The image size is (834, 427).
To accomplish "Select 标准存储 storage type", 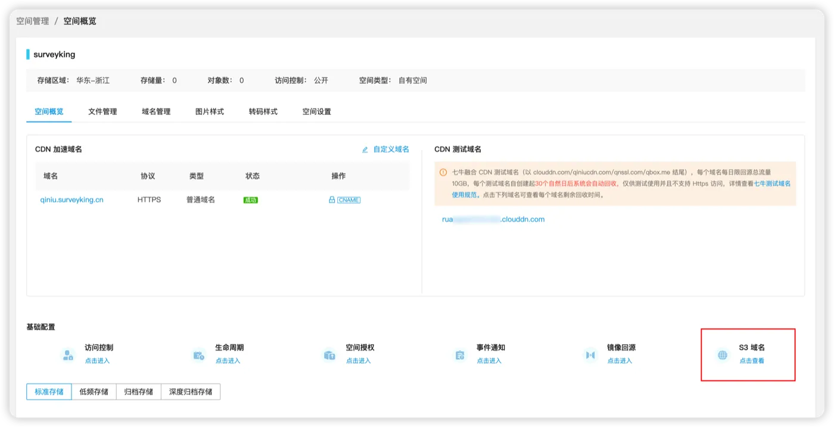I will pos(49,392).
